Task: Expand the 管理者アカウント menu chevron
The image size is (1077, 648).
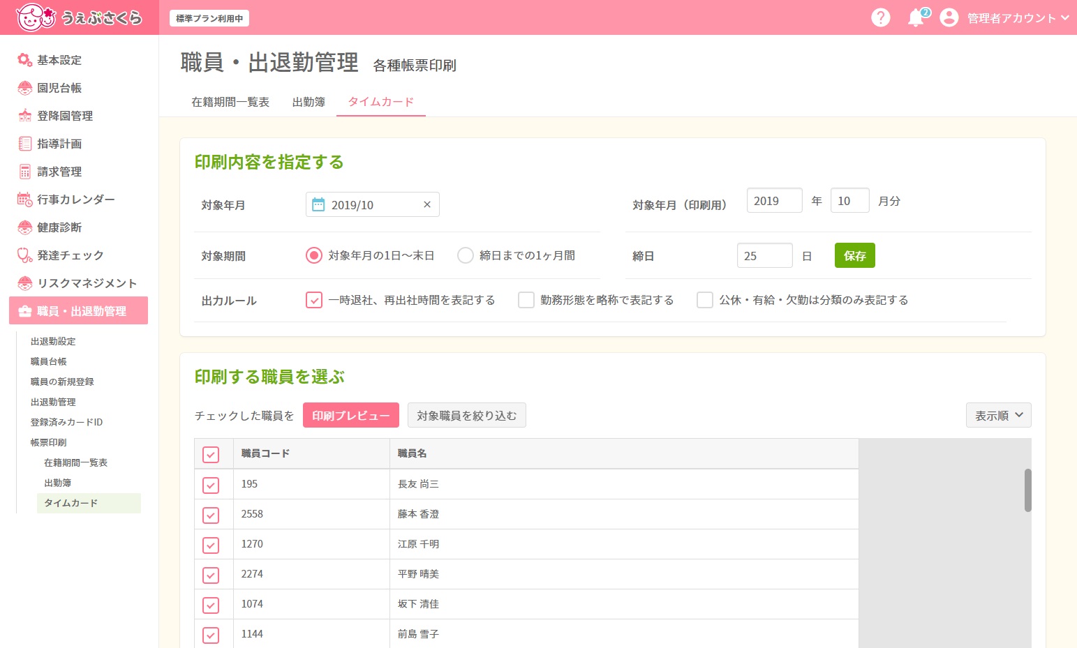Action: click(1064, 18)
